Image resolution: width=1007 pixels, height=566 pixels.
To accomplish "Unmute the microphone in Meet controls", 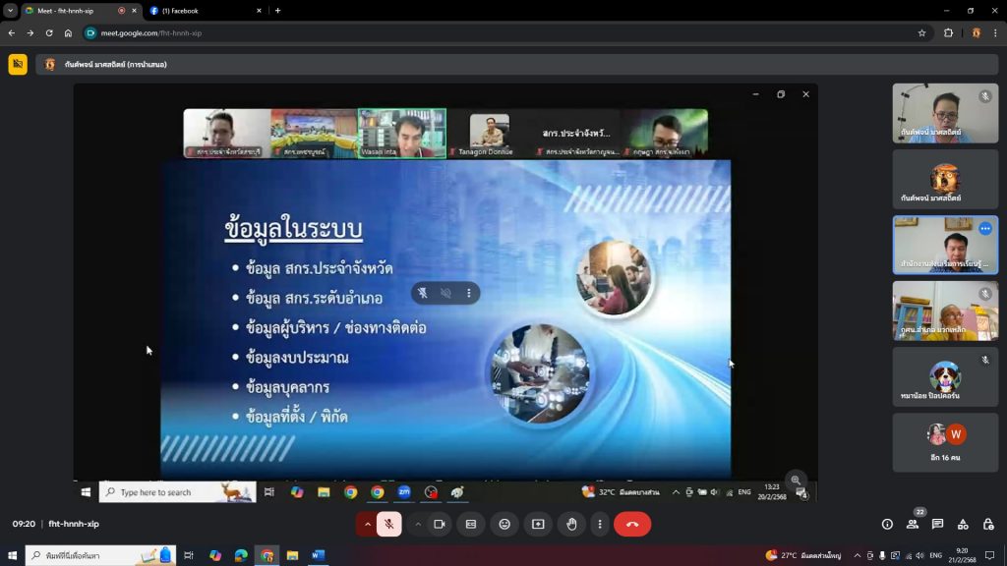I will (389, 525).
